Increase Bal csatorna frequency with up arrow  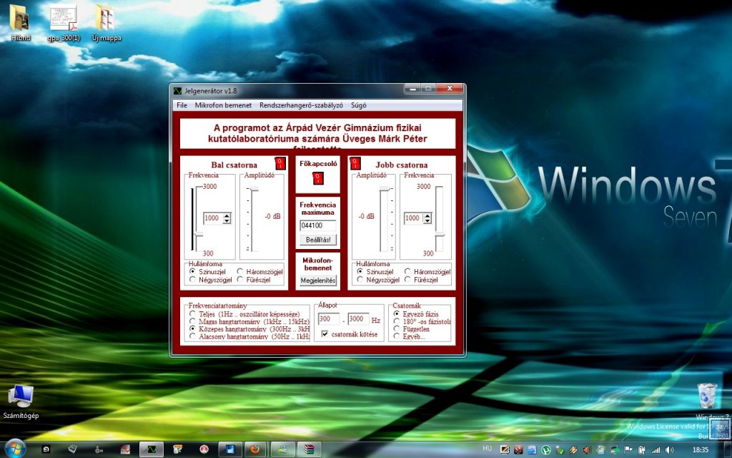point(227,216)
